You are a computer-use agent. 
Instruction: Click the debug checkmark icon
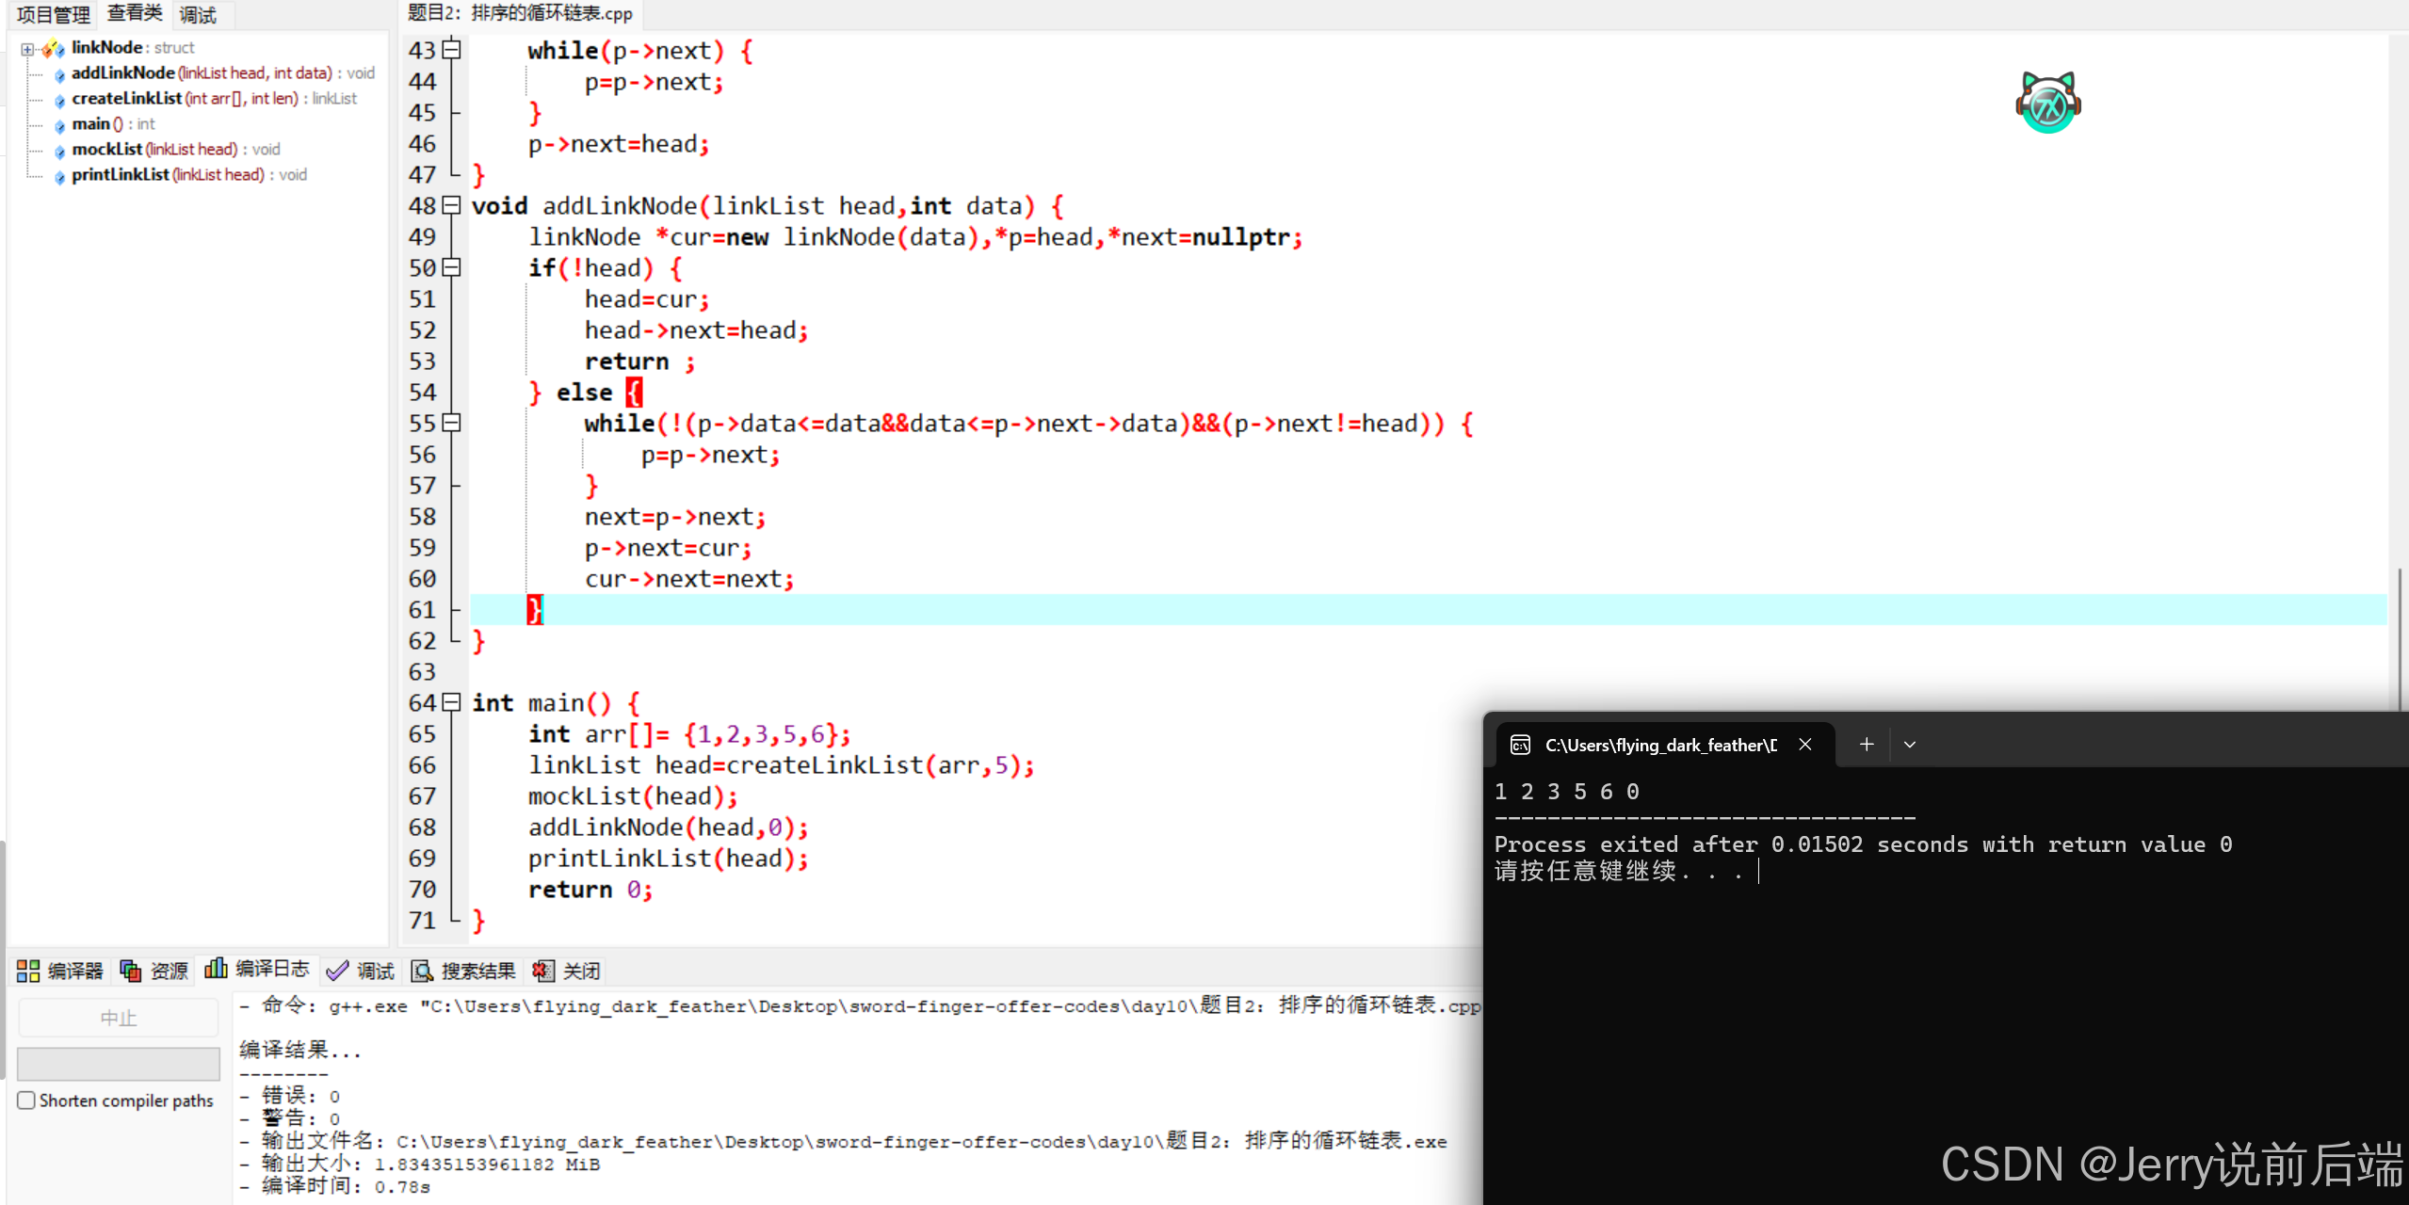tap(336, 971)
